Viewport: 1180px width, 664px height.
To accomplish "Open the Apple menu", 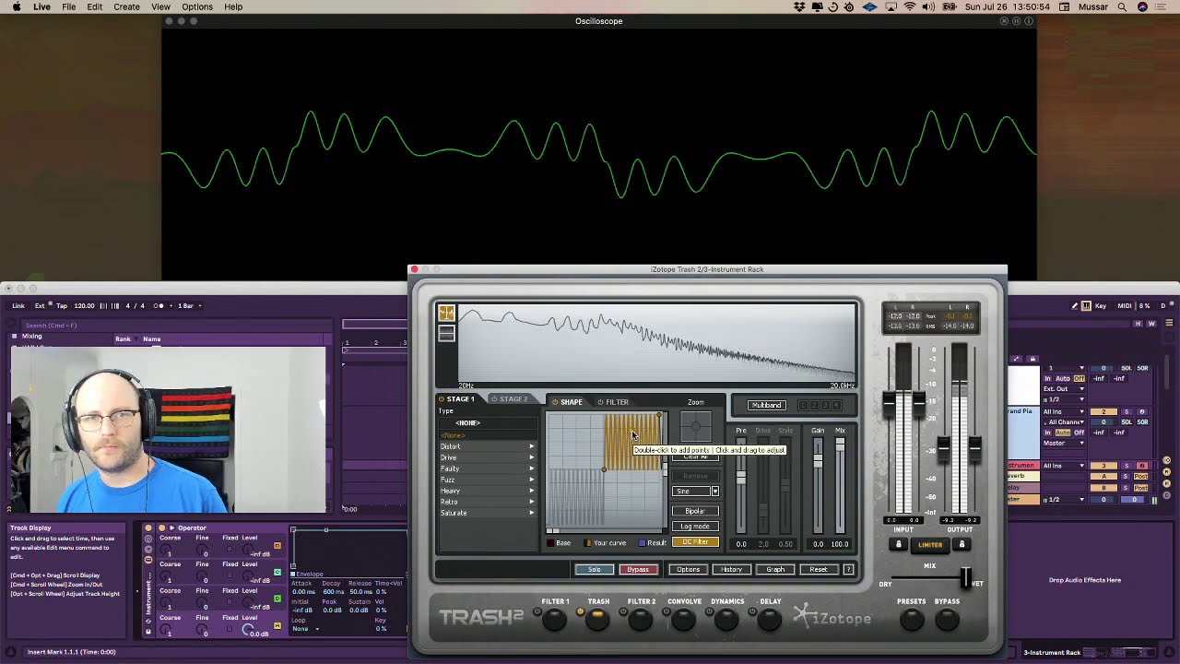I will [16, 6].
